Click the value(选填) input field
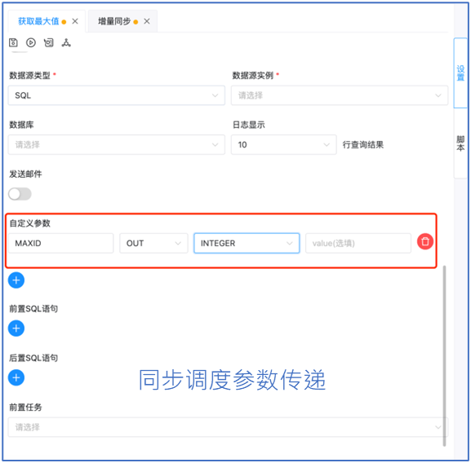 coord(358,243)
